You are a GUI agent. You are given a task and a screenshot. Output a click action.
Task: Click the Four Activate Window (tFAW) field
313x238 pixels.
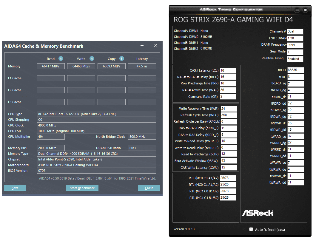(x=229, y=161)
